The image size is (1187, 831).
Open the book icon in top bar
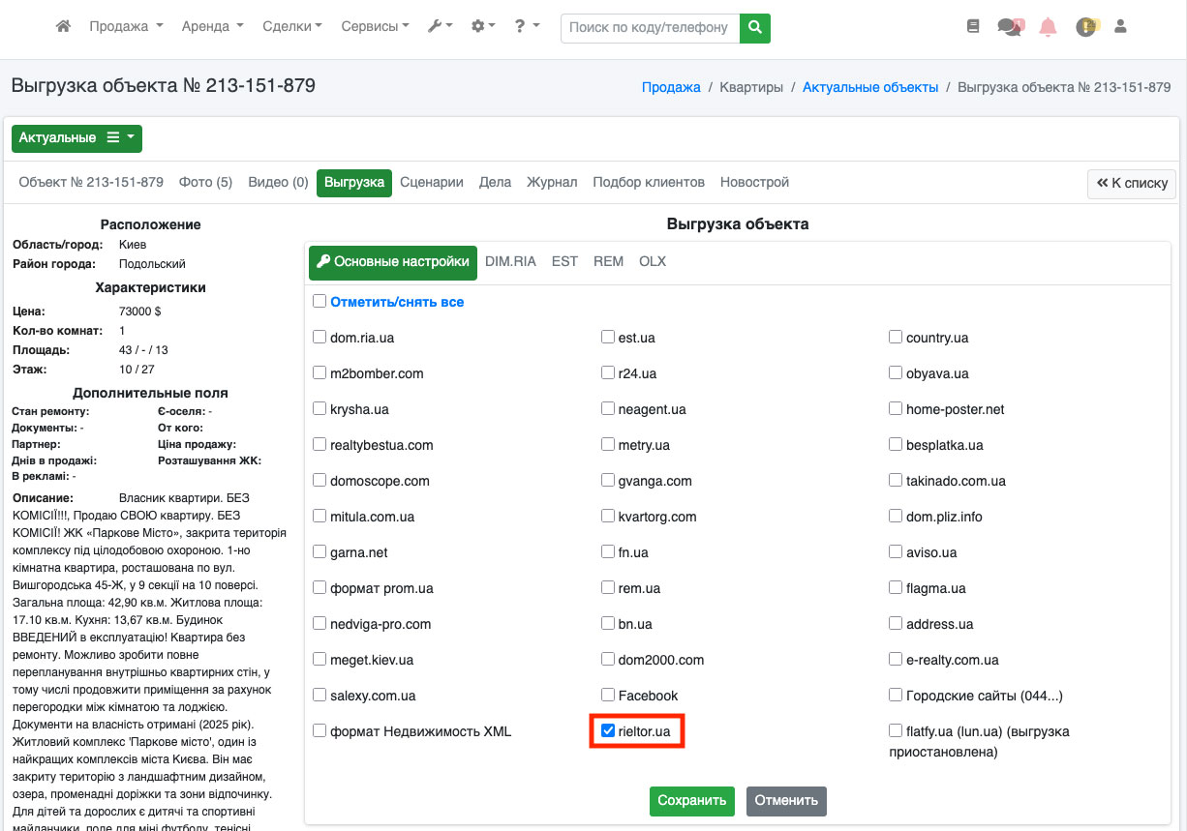tap(973, 27)
